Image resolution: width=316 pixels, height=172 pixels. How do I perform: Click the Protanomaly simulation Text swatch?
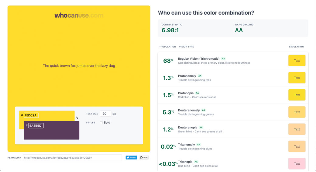[x=297, y=78]
